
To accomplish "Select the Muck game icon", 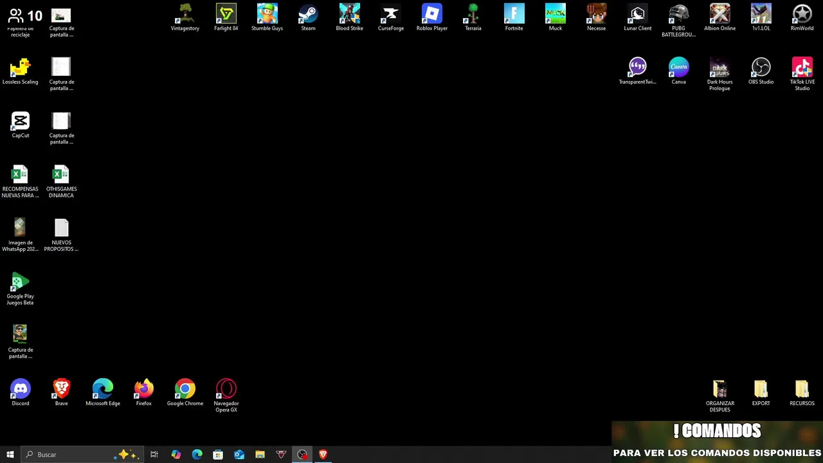I will (x=556, y=17).
